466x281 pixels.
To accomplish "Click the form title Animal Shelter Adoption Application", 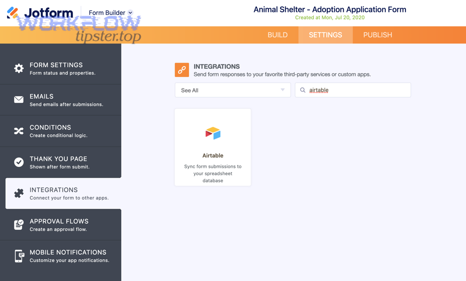I will [x=330, y=9].
